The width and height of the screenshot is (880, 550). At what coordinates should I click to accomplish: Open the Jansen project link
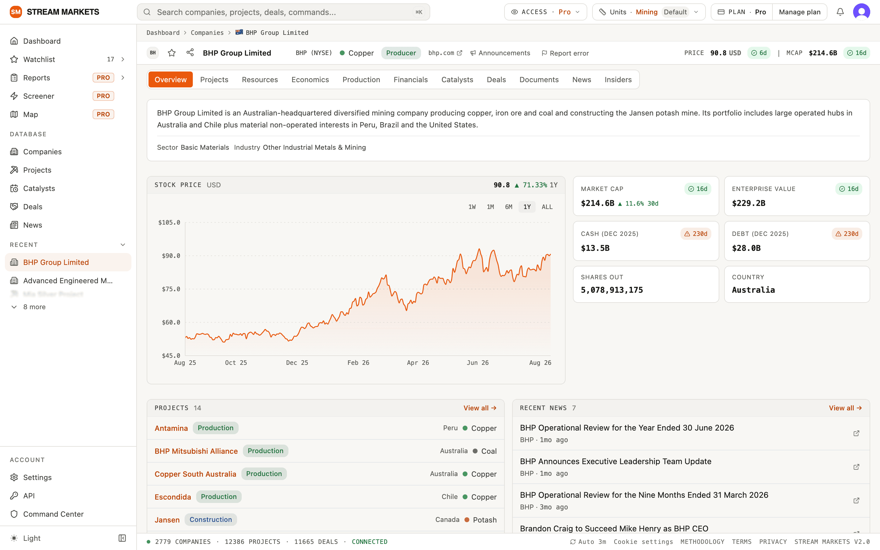coord(167,519)
